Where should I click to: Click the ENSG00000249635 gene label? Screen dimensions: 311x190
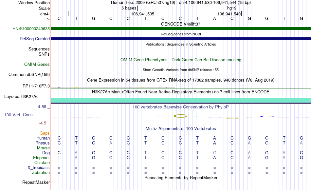(31, 28)
